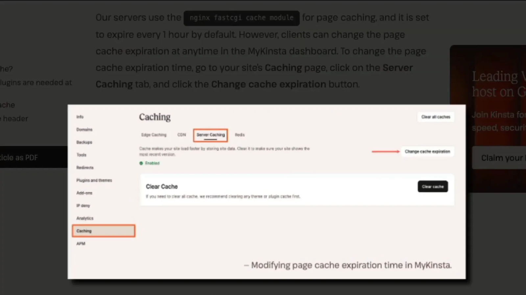Open the Redirects sidebar item
This screenshot has height=295, width=526.
(85, 167)
